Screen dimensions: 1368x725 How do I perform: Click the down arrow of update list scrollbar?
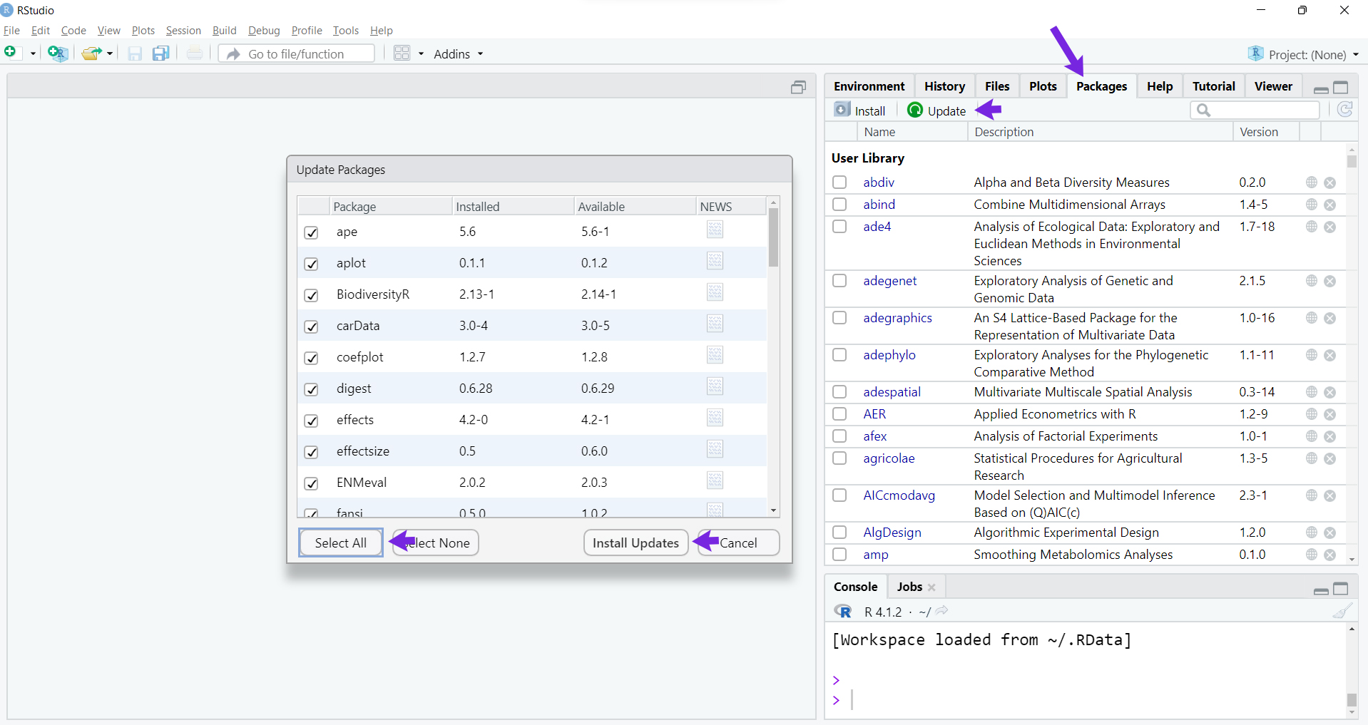point(773,510)
